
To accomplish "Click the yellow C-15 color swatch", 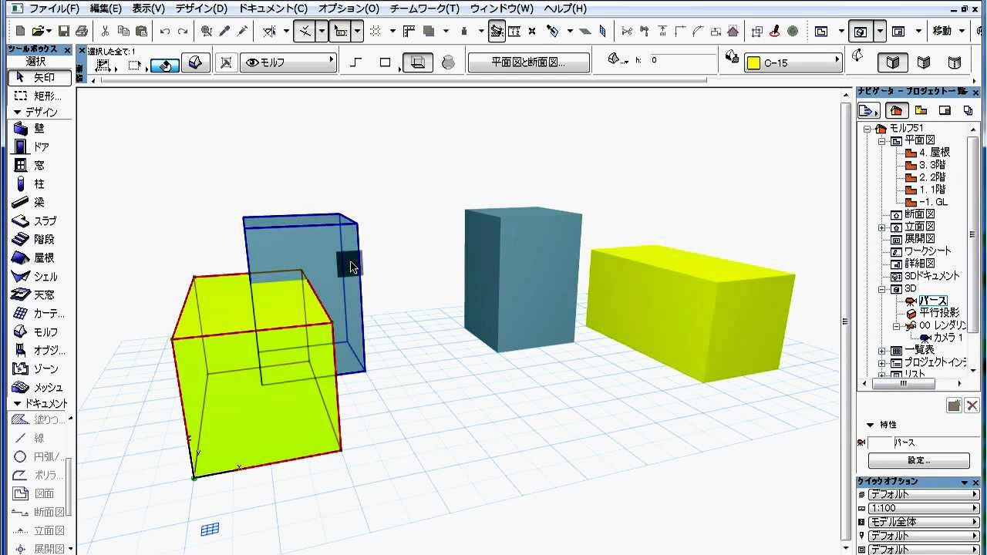I will click(x=753, y=63).
